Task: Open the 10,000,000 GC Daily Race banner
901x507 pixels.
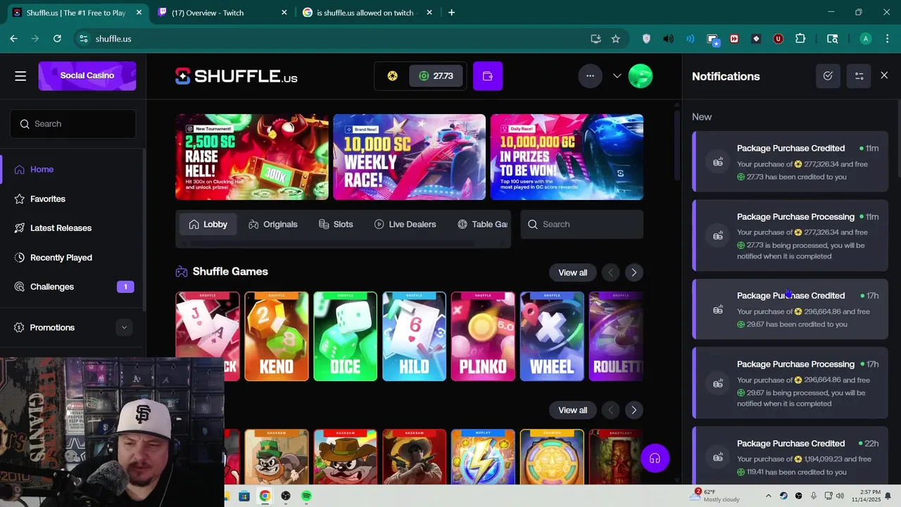Action: coord(567,157)
